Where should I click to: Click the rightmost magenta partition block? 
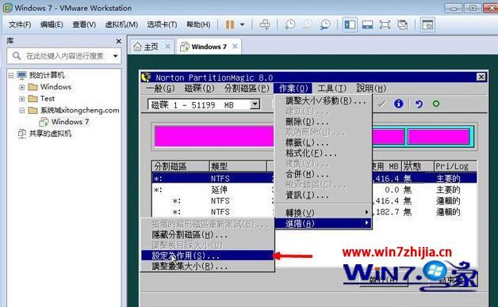pos(439,137)
